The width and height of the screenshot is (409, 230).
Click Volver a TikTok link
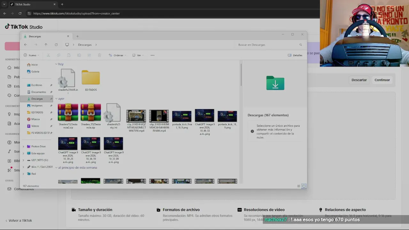pos(18,220)
